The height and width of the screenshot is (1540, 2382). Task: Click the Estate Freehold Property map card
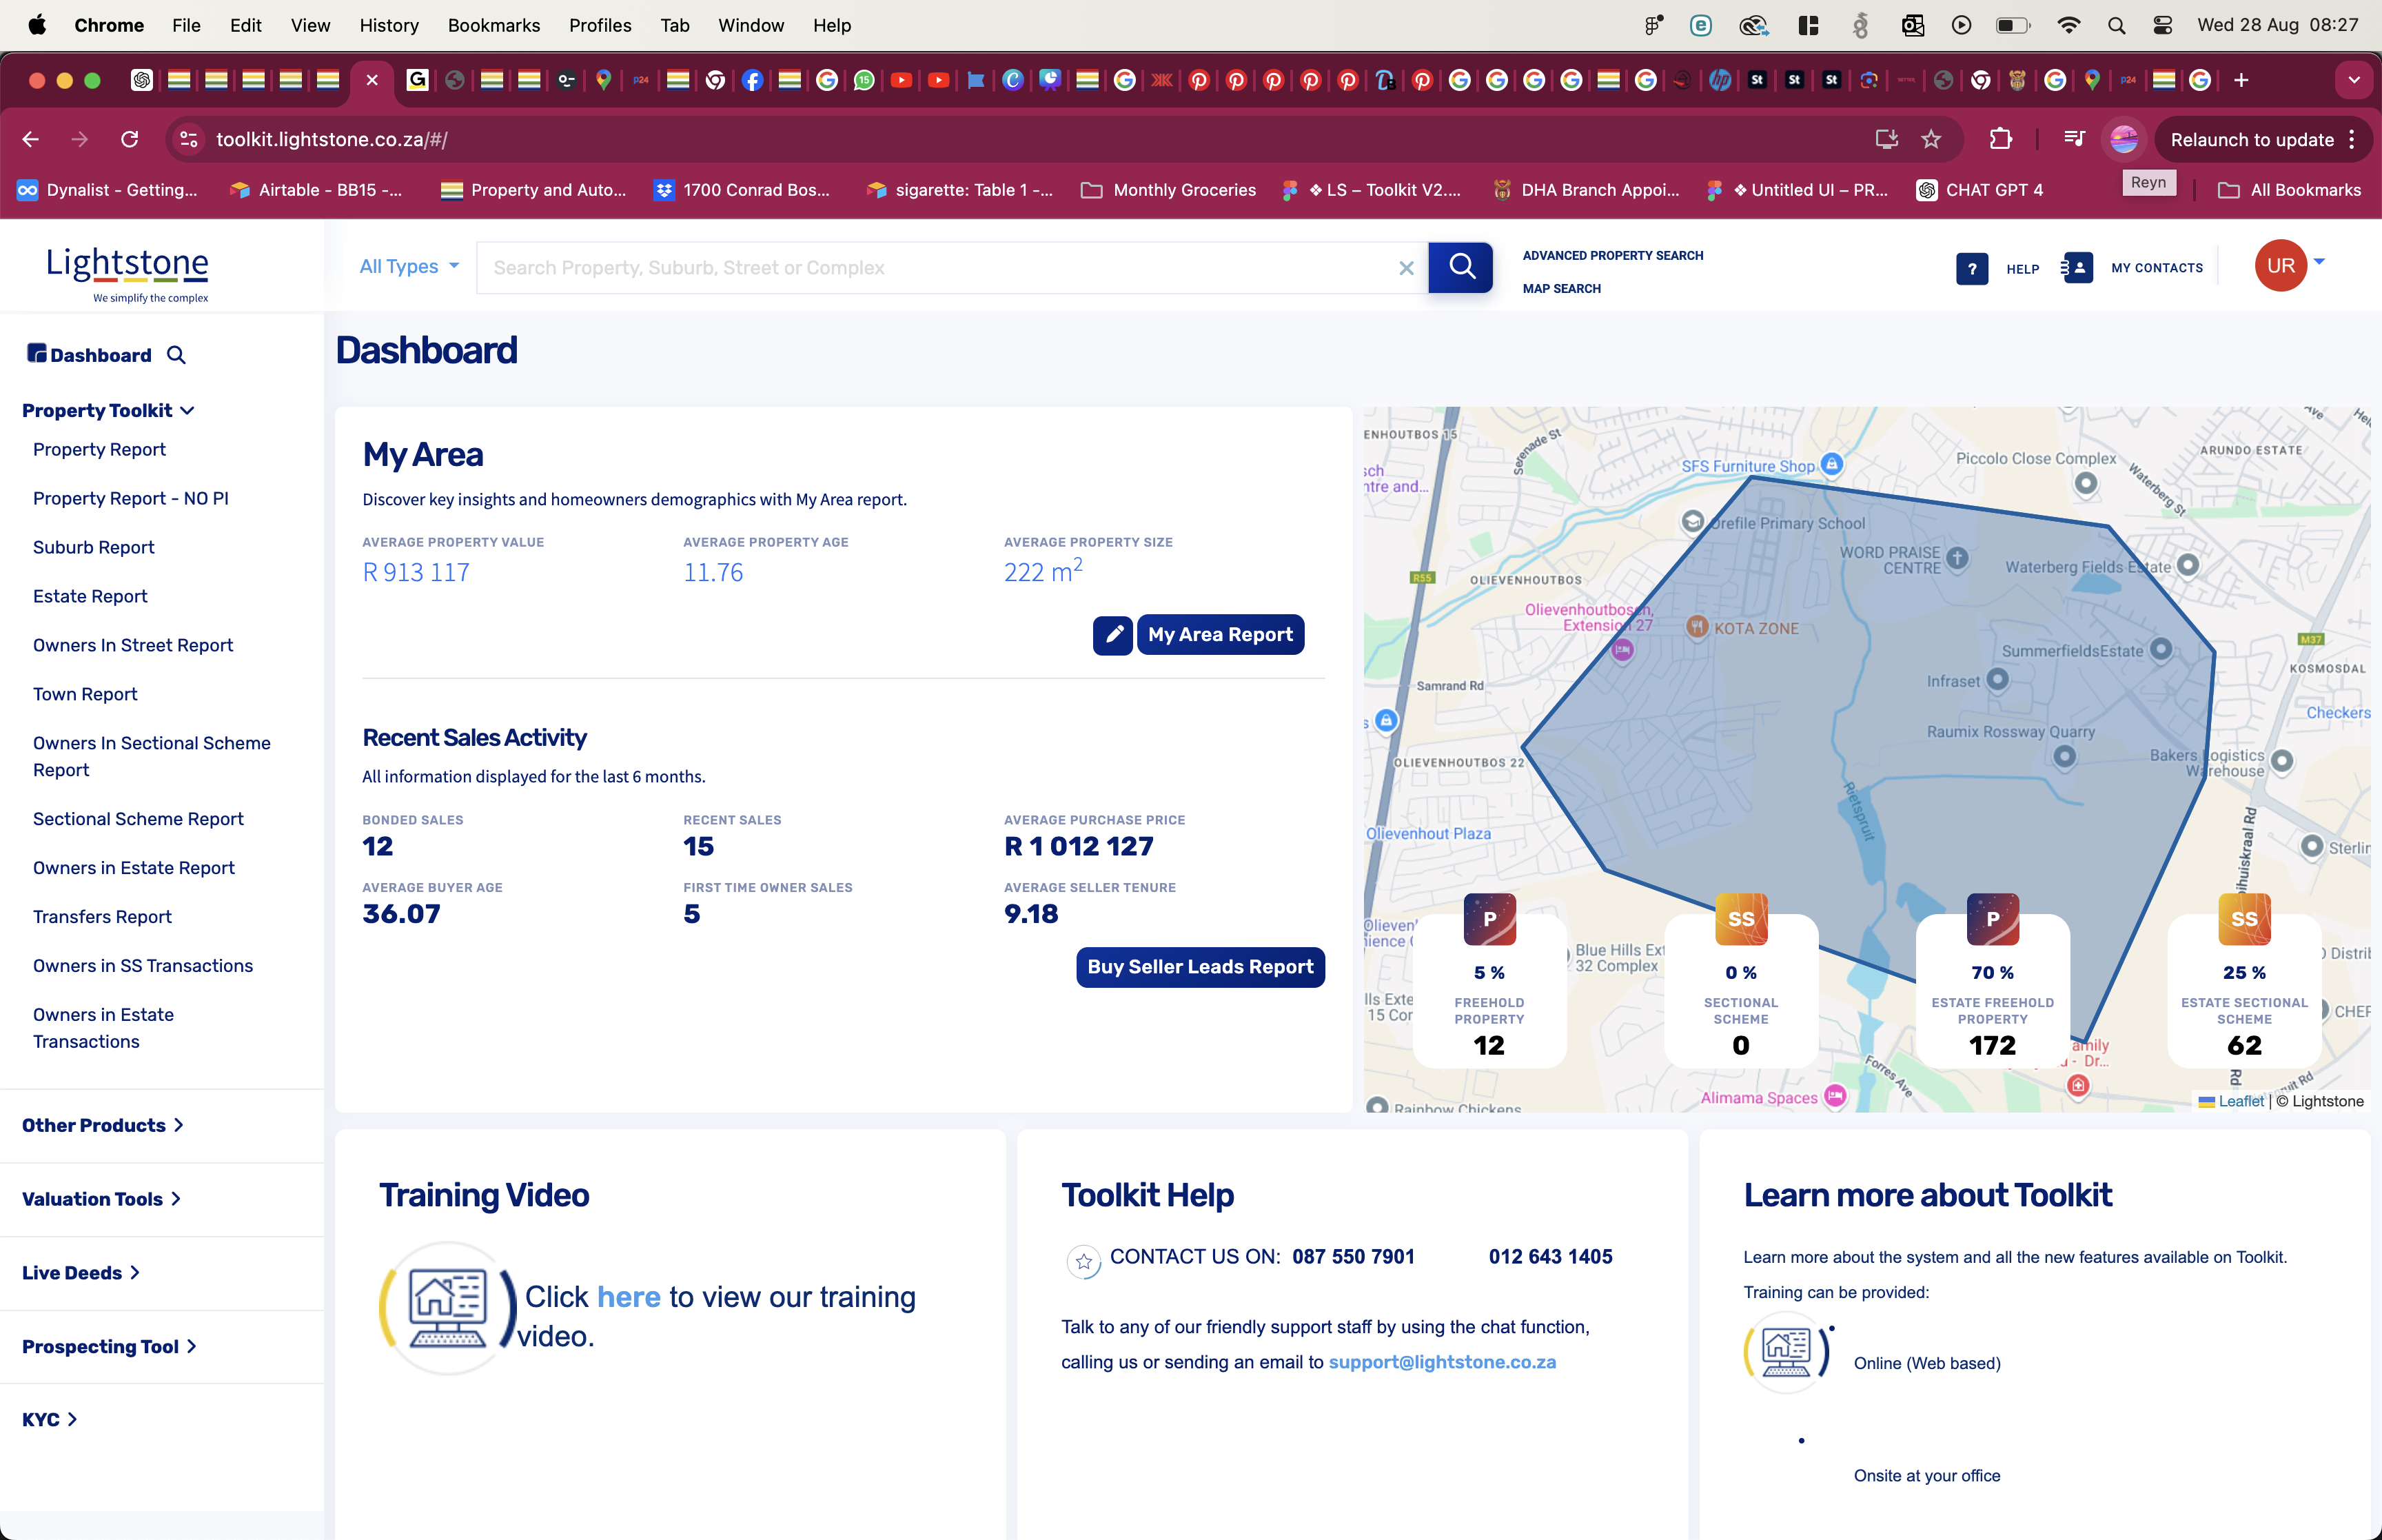point(1991,1000)
